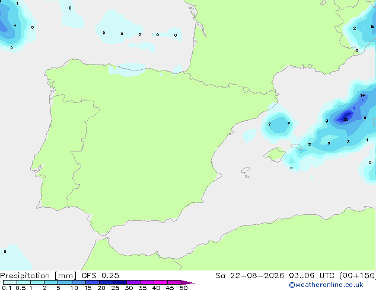Click the "22-08-2026" date text
376x290 pixels.
click(x=257, y=276)
